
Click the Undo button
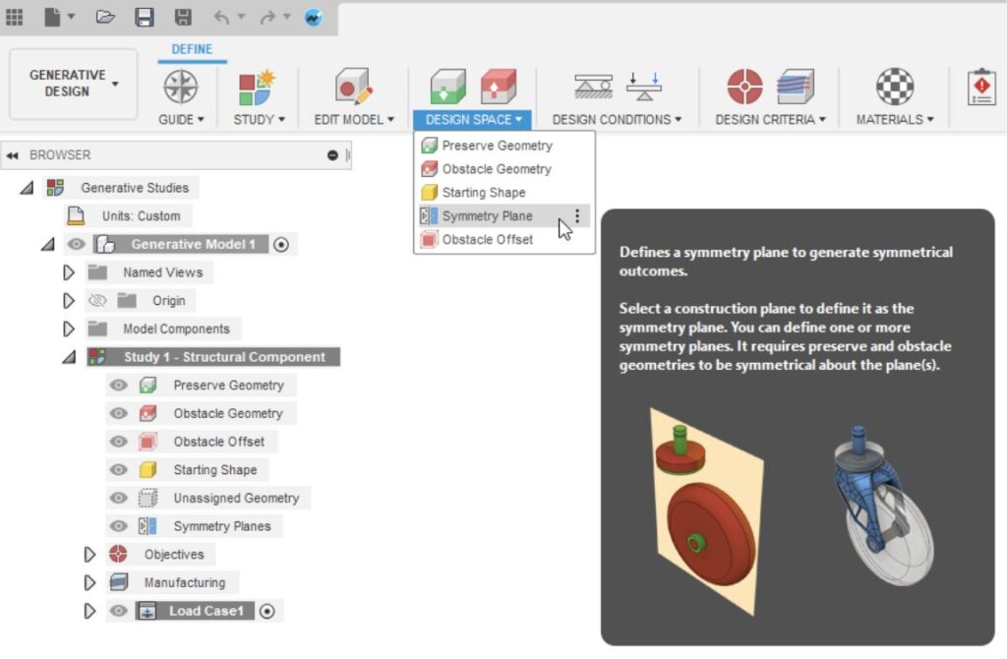(220, 17)
